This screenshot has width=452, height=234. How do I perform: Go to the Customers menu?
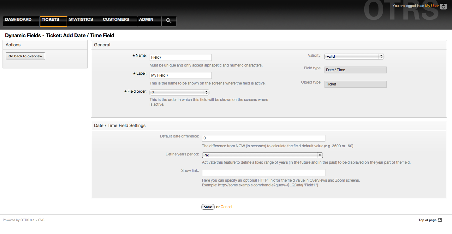[116, 20]
